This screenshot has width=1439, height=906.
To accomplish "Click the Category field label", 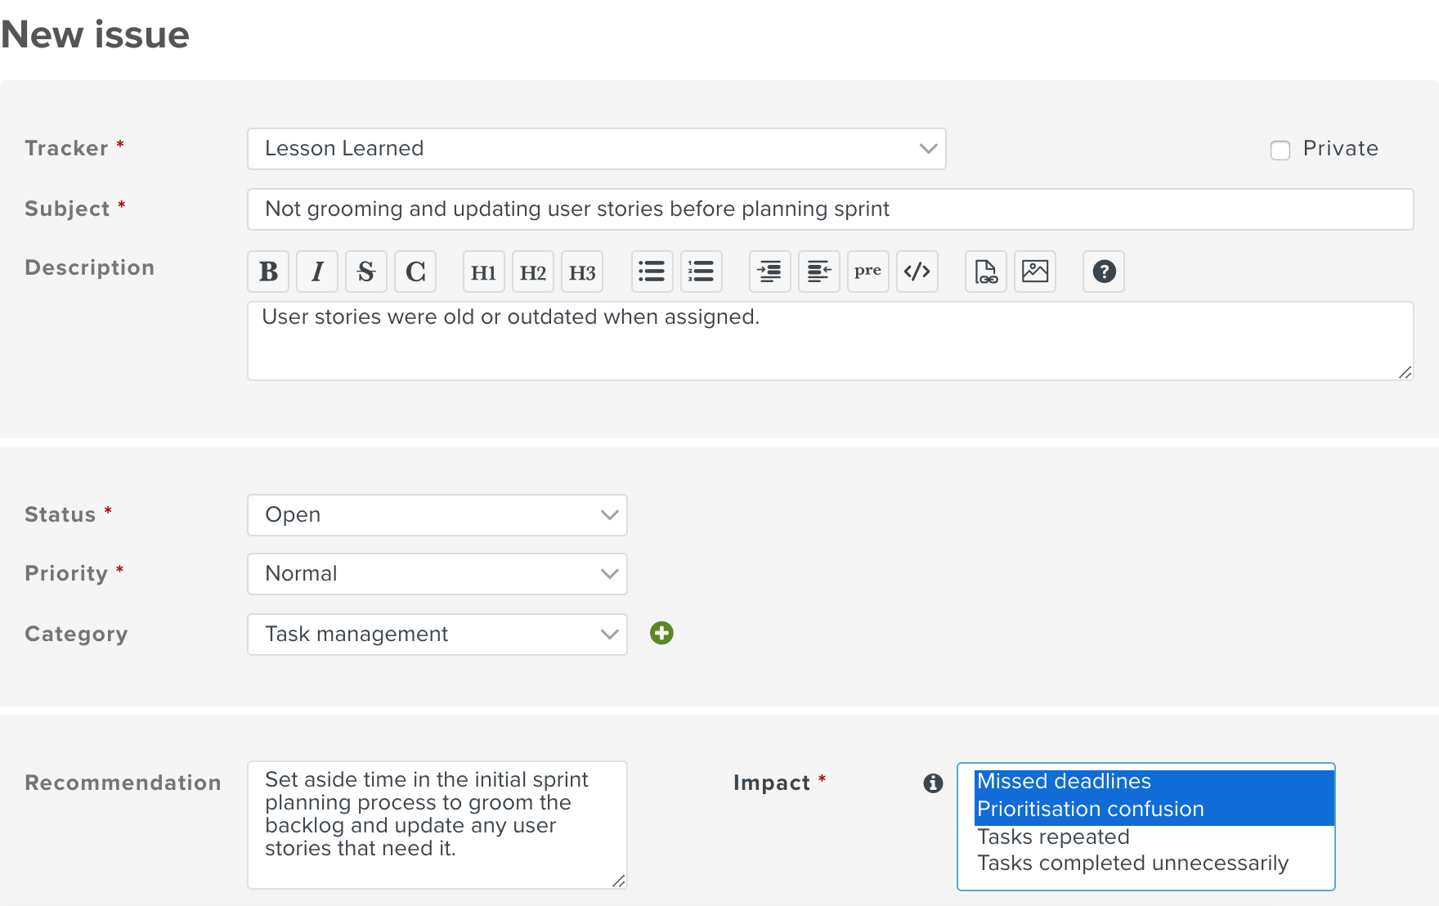I will coord(76,634).
